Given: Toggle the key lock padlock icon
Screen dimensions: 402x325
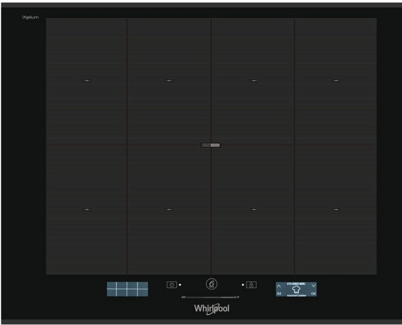Looking at the screenshot, I should point(251,285).
